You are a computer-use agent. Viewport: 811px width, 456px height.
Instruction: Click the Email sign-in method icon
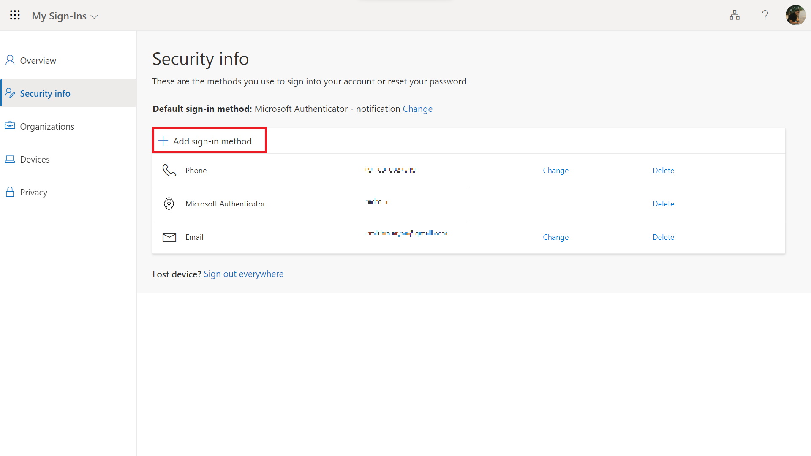[x=169, y=236]
